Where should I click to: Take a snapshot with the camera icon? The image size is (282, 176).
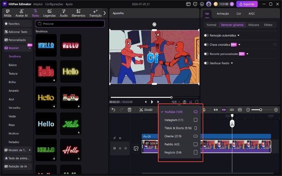(x=184, y=102)
